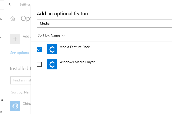Open the See optional feature history link

pyautogui.click(x=20, y=53)
